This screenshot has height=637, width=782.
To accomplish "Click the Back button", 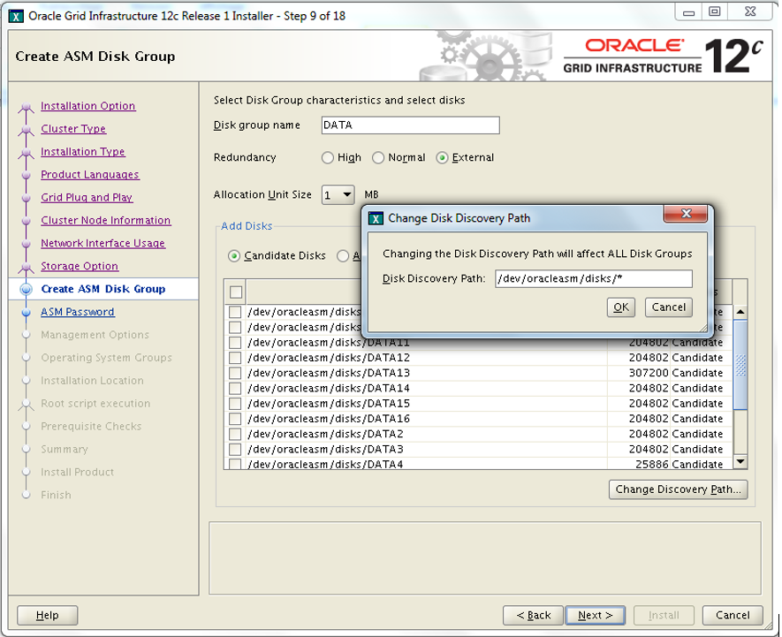I will (x=533, y=616).
